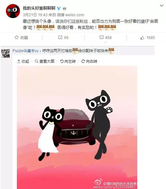Rotate the image right with 向右转
Viewport: 166px width, 189px height.
89,61
